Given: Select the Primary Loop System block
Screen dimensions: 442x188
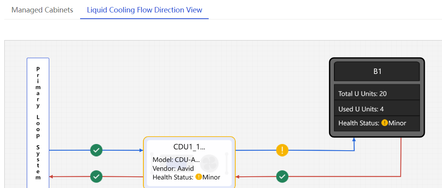Looking at the screenshot, I should click(38, 123).
